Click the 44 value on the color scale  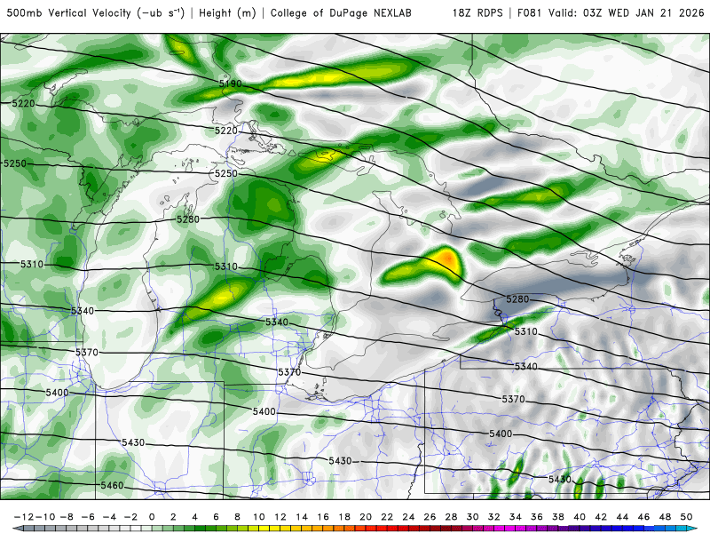[622, 517]
